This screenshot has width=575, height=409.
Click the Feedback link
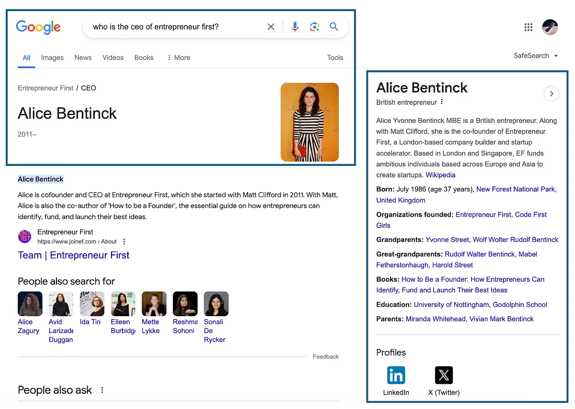326,357
